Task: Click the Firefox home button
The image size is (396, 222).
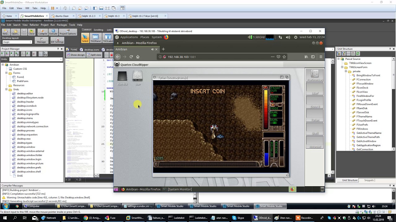Action: pos(138,57)
